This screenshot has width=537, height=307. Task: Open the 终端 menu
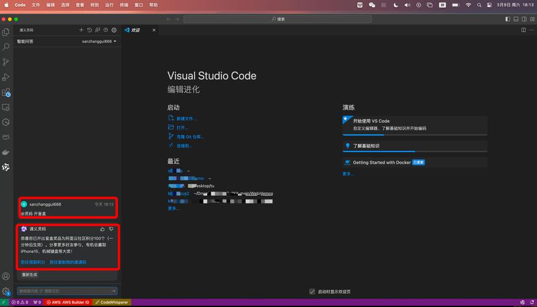[124, 5]
